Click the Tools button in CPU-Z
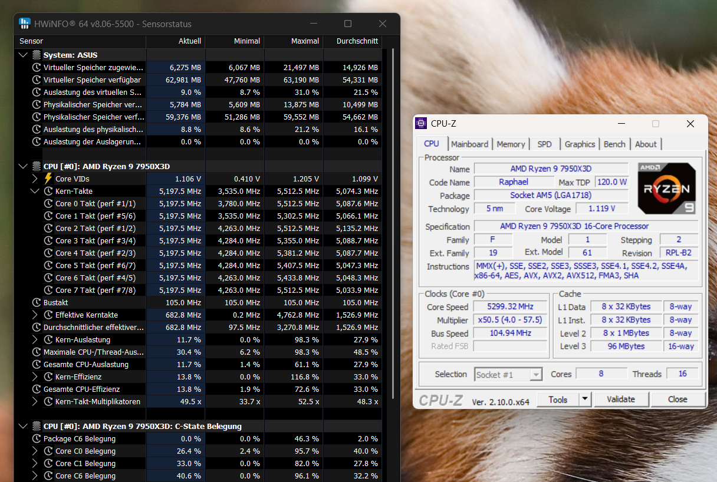Viewport: 717px width, 482px height. pyautogui.click(x=558, y=399)
